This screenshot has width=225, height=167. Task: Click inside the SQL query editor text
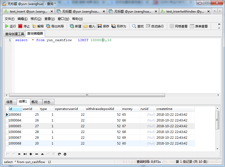(63, 40)
